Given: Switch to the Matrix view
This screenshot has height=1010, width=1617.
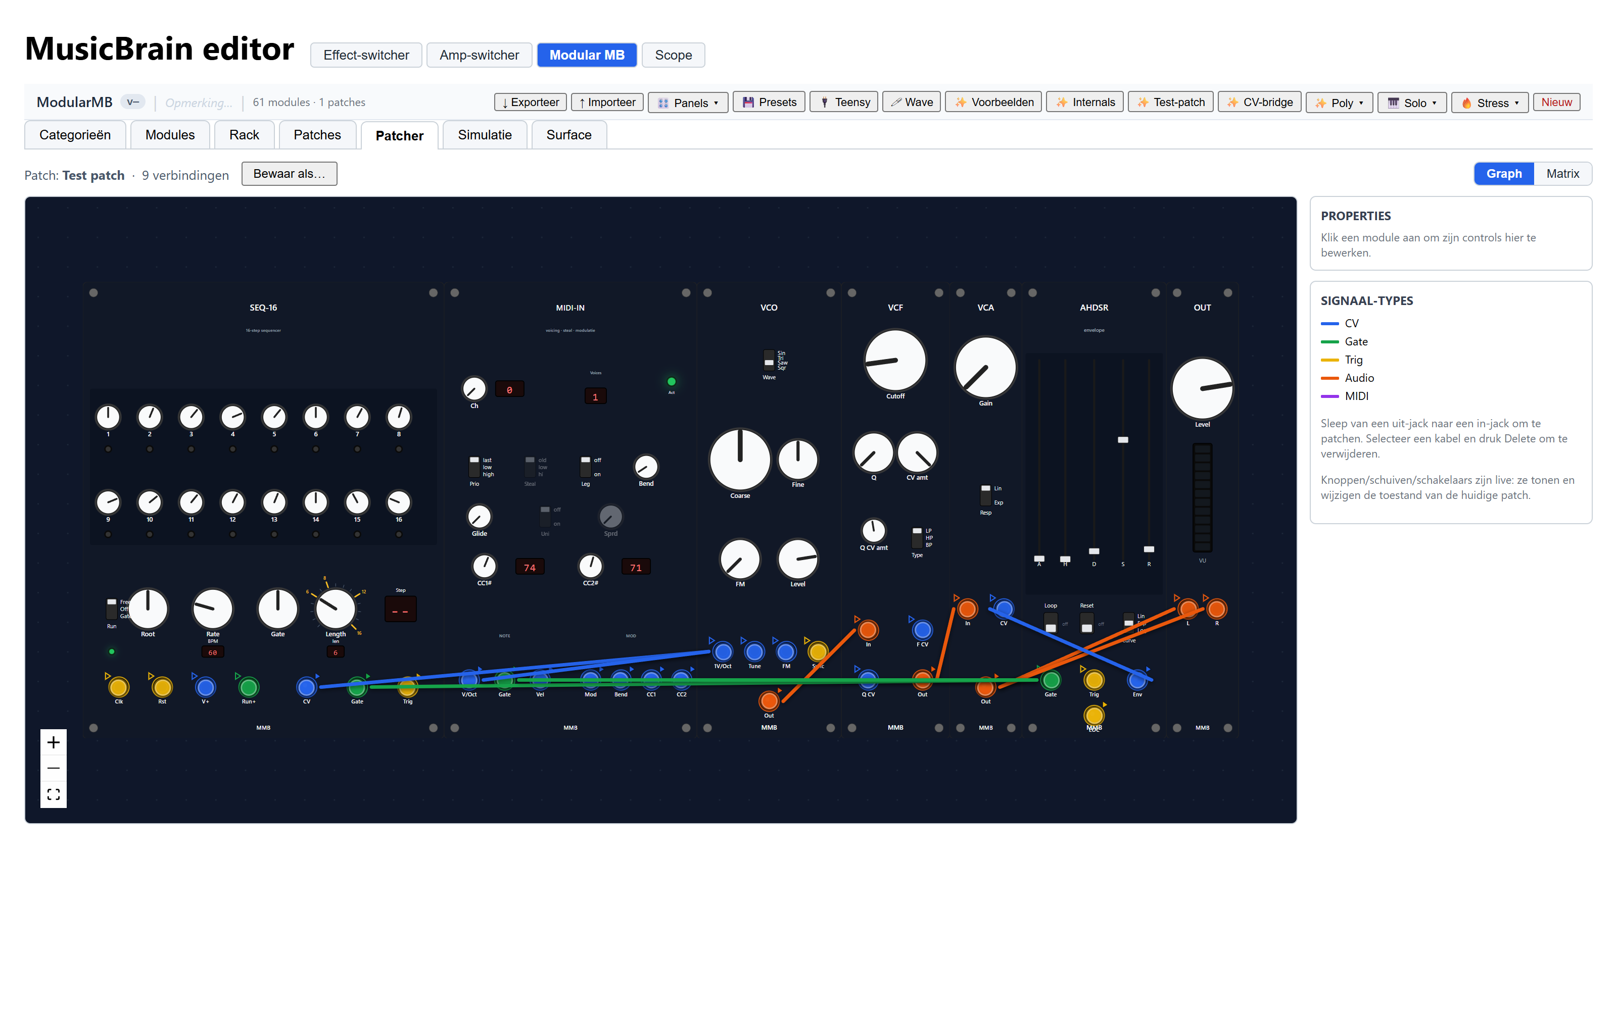Looking at the screenshot, I should (x=1562, y=174).
